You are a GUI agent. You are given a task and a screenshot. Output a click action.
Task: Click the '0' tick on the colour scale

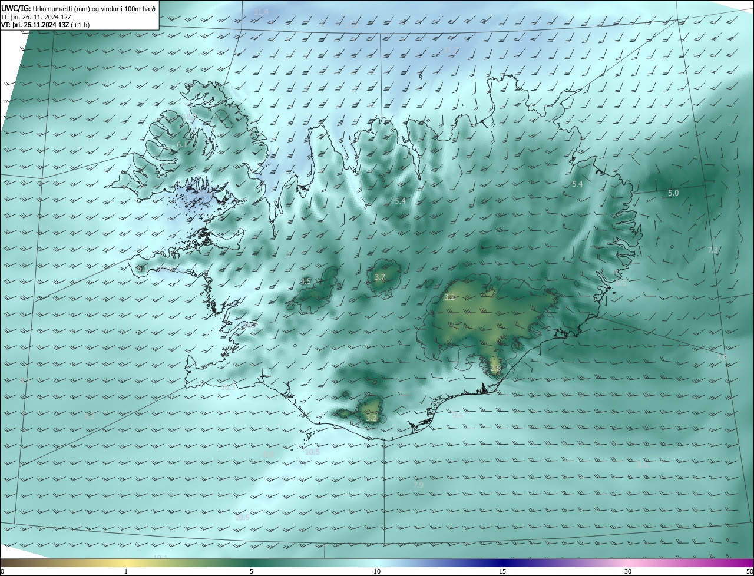[x=2, y=571]
